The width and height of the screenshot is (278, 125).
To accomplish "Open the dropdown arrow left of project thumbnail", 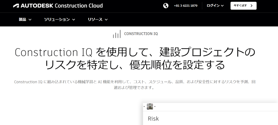I will point(144,107).
